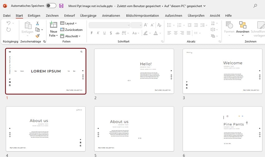Open the Hilfe tab
The image size is (265, 157).
coord(228,16)
